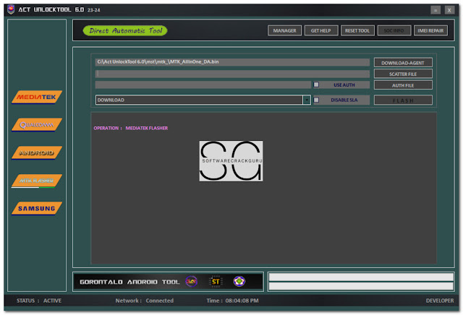Click the Network : Connected status text
The image size is (463, 315).
coord(145,301)
